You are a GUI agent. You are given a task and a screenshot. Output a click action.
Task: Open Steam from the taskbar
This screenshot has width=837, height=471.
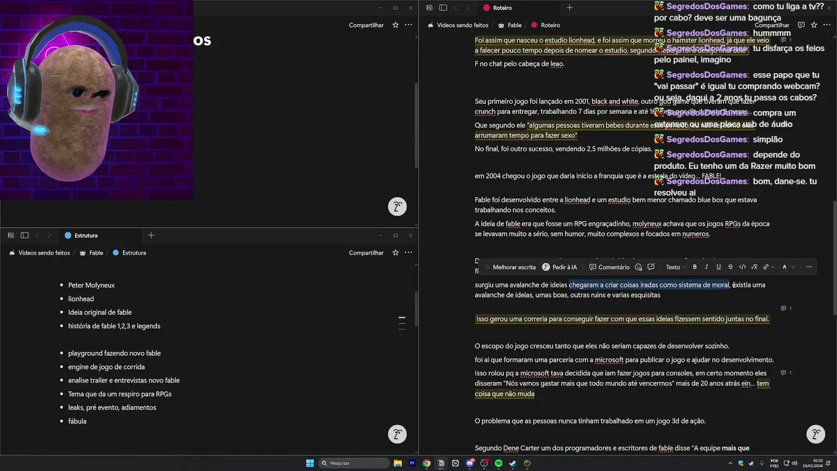tap(513, 463)
